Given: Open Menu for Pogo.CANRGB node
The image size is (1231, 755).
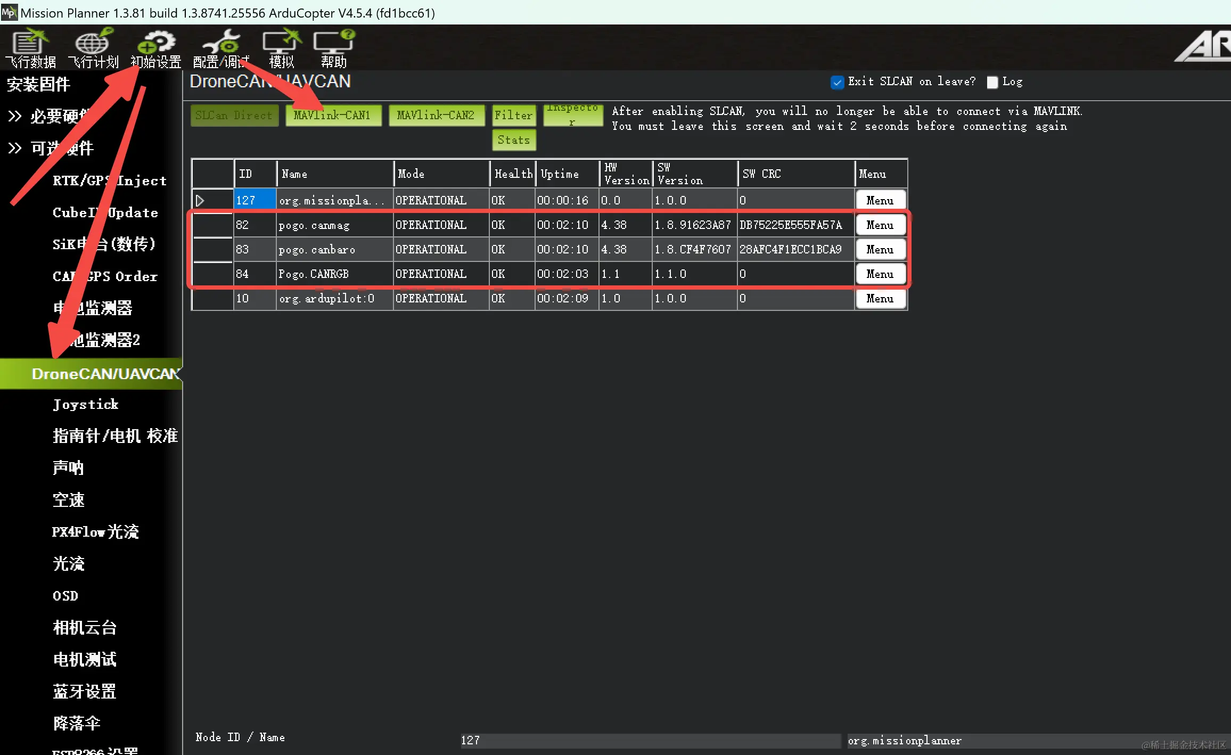Looking at the screenshot, I should [x=880, y=274].
